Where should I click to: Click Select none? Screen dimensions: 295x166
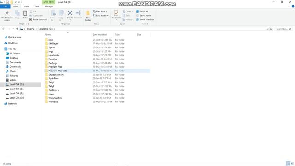[143, 15]
